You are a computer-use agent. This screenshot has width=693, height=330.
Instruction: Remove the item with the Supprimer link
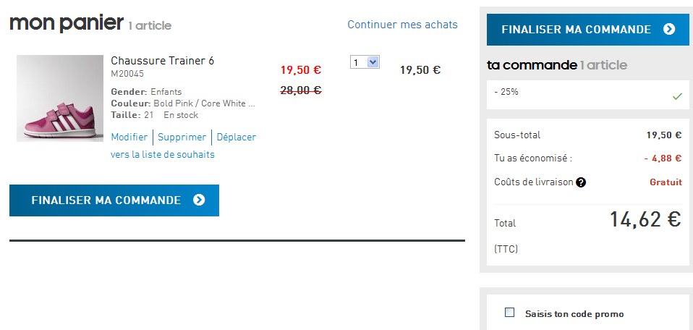click(182, 137)
